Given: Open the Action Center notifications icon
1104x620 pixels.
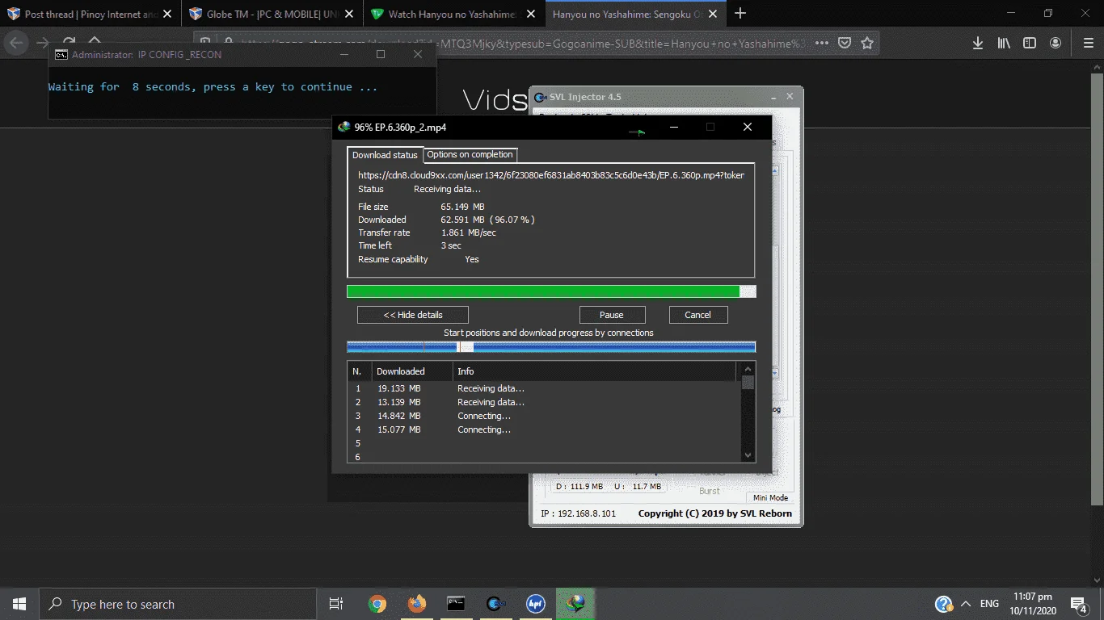Looking at the screenshot, I should pyautogui.click(x=1079, y=604).
